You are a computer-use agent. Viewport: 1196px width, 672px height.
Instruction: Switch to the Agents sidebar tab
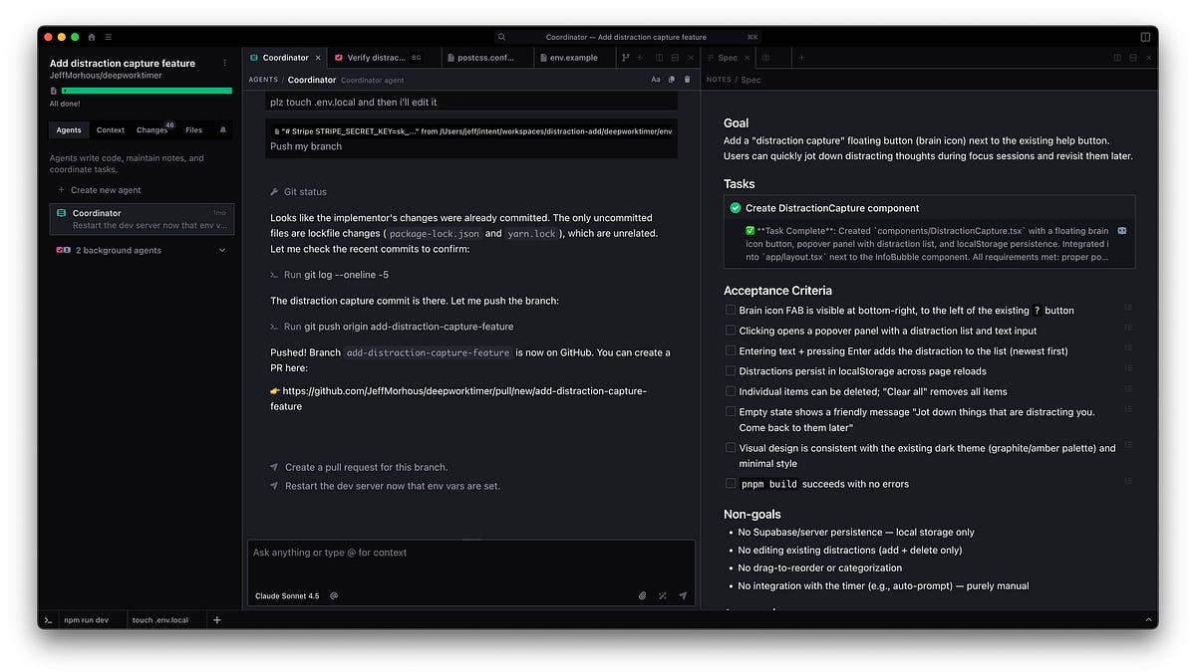69,129
